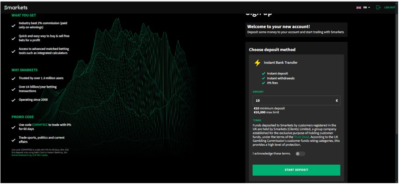Click the green checkmark beside 0% fees

click(x=264, y=83)
